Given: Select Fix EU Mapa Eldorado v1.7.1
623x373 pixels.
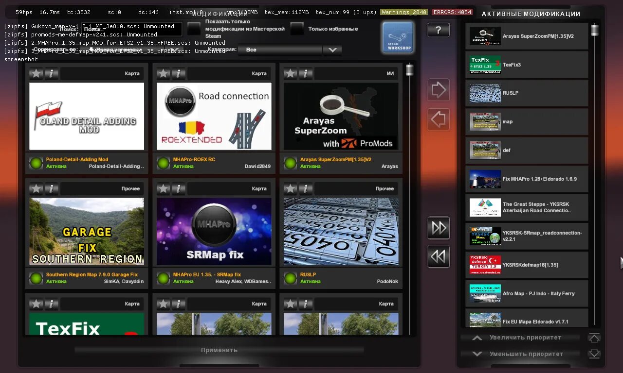Looking at the screenshot, I should 527,318.
